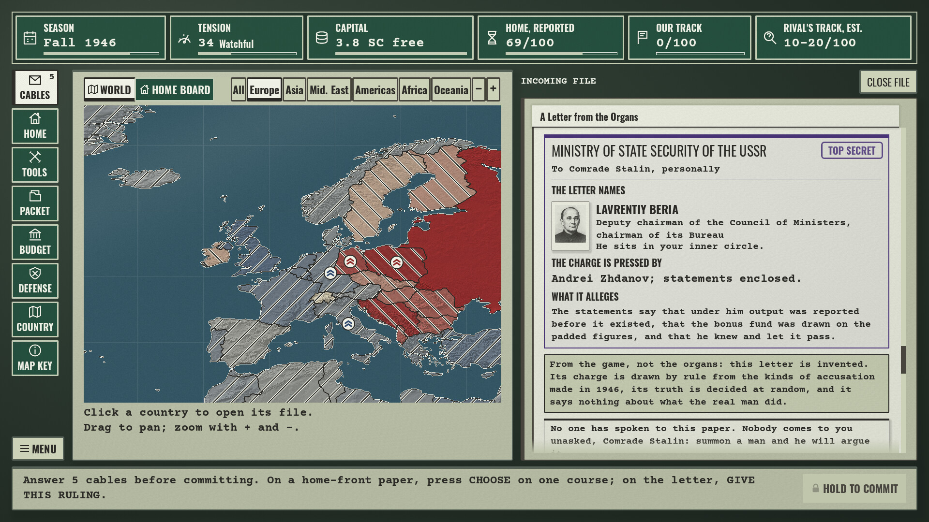Click the flag icon beside Our Track
The width and height of the screenshot is (929, 522).
click(642, 37)
